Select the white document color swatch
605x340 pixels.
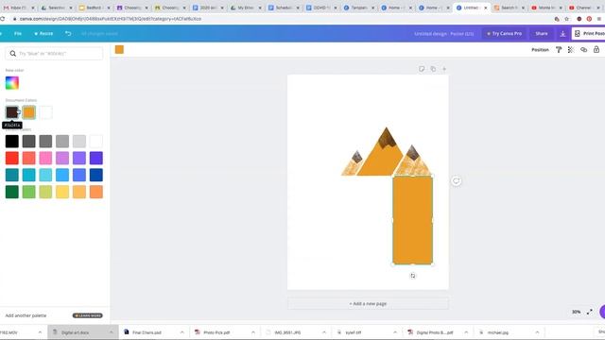pos(45,112)
